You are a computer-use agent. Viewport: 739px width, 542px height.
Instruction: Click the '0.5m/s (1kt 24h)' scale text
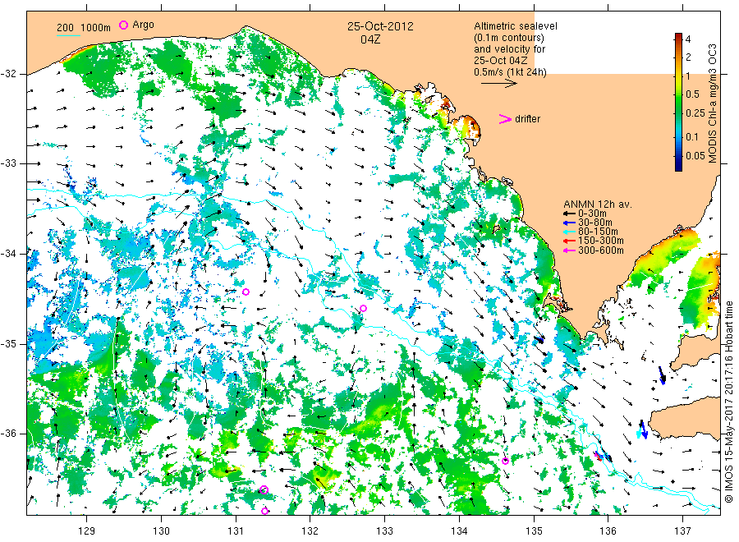click(511, 72)
